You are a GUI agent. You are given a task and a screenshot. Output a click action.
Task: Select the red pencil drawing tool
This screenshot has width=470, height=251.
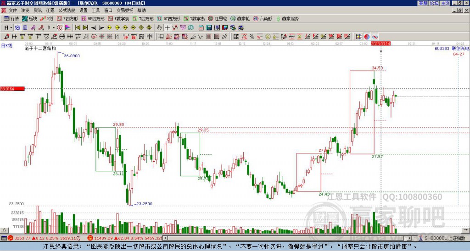point(6,37)
